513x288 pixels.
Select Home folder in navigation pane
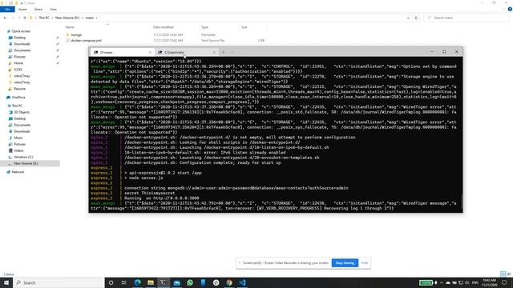(x=18, y=63)
